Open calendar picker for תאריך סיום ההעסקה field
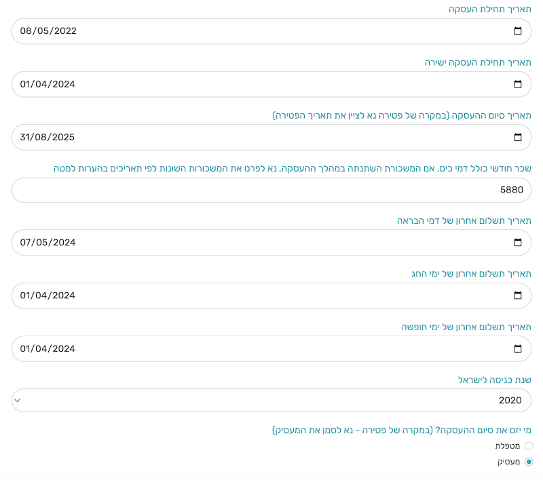The height and width of the screenshot is (480, 543). click(x=518, y=137)
